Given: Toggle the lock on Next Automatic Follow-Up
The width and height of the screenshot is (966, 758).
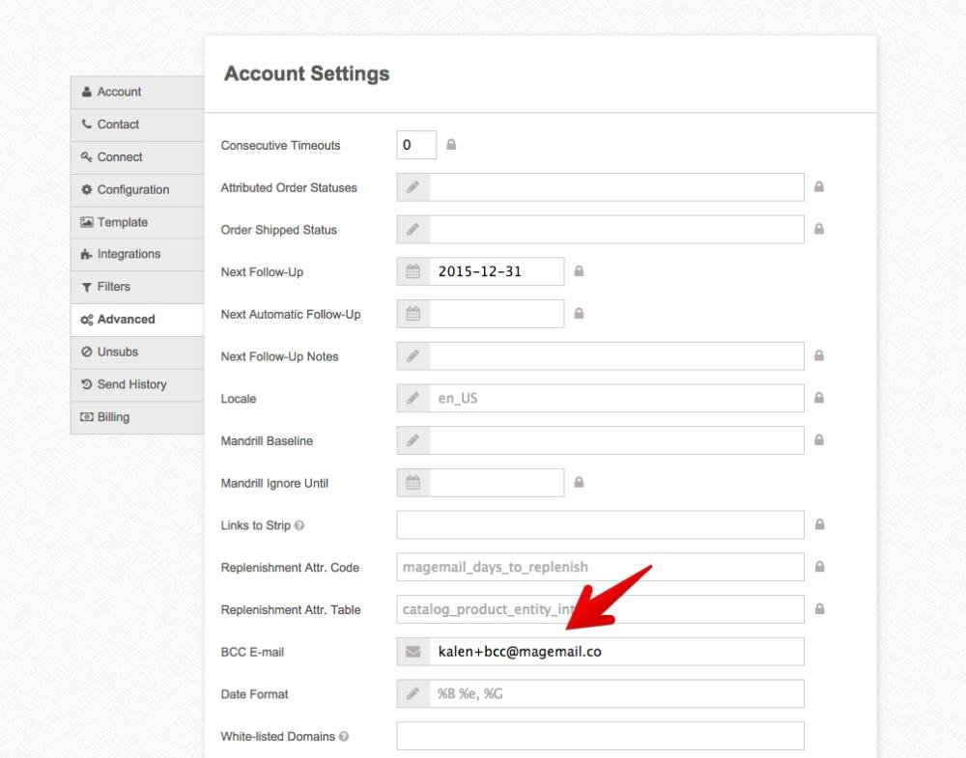Looking at the screenshot, I should [x=580, y=314].
